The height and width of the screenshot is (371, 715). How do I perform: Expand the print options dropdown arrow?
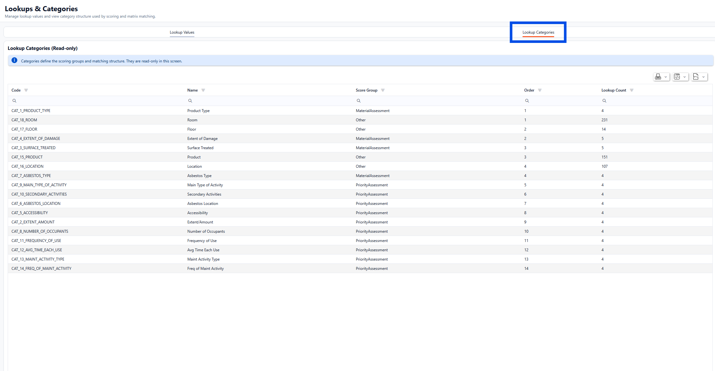[666, 77]
